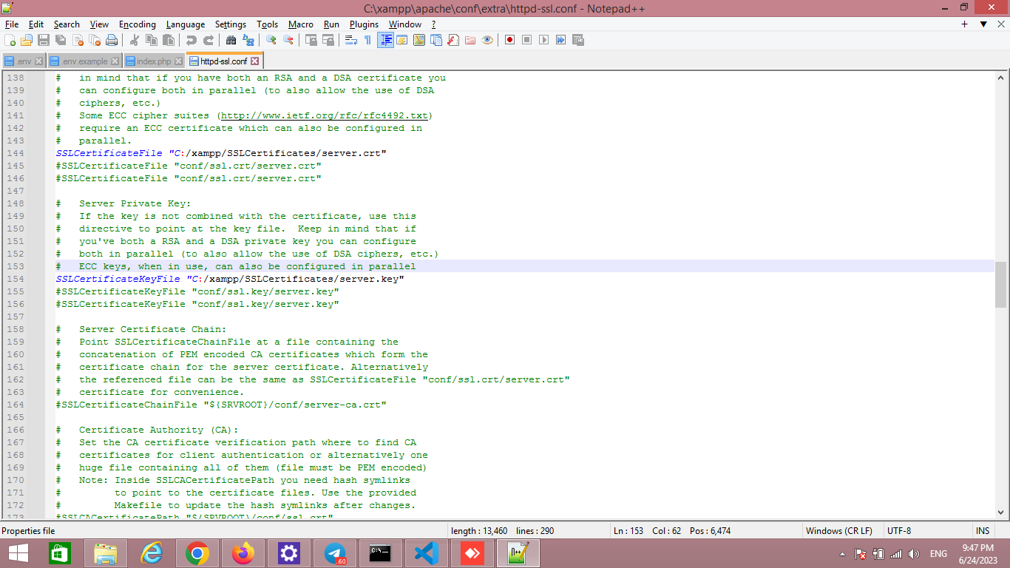The height and width of the screenshot is (568, 1010).
Task: Open Visual Studio Code from taskbar
Action: click(x=427, y=553)
